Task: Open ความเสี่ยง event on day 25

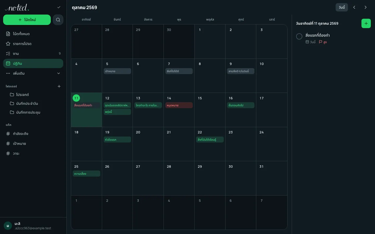Action: [86, 174]
